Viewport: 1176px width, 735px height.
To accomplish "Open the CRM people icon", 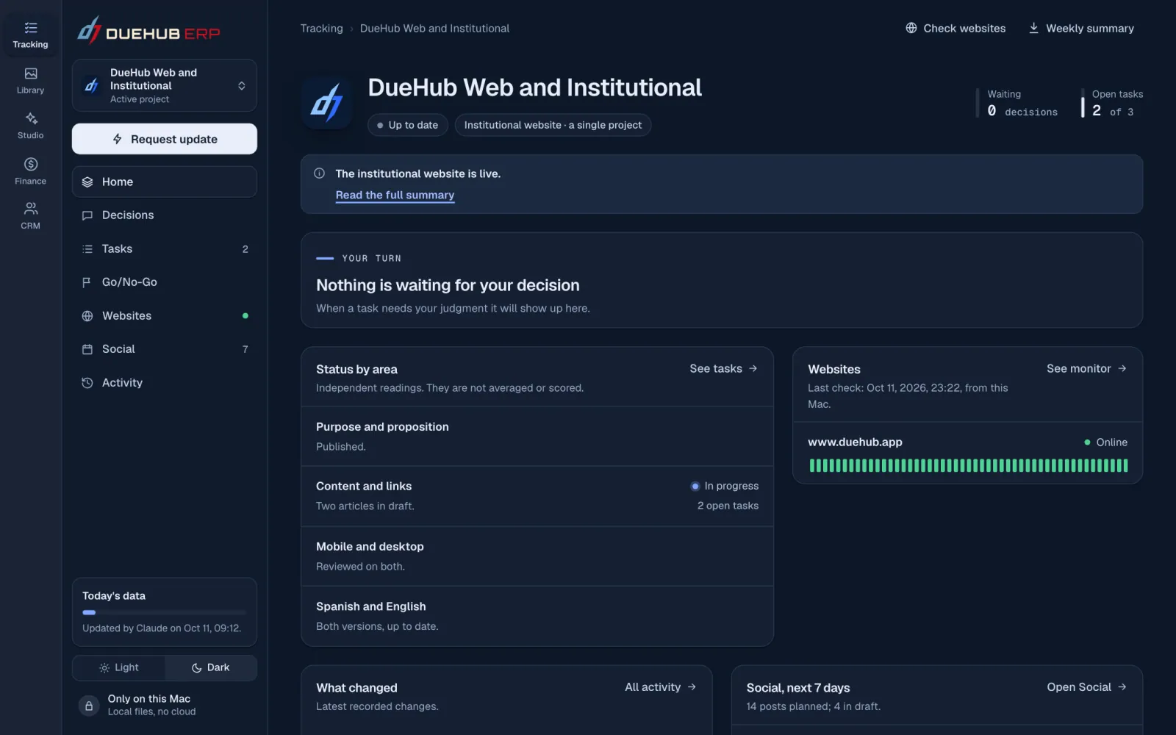I will 31,209.
